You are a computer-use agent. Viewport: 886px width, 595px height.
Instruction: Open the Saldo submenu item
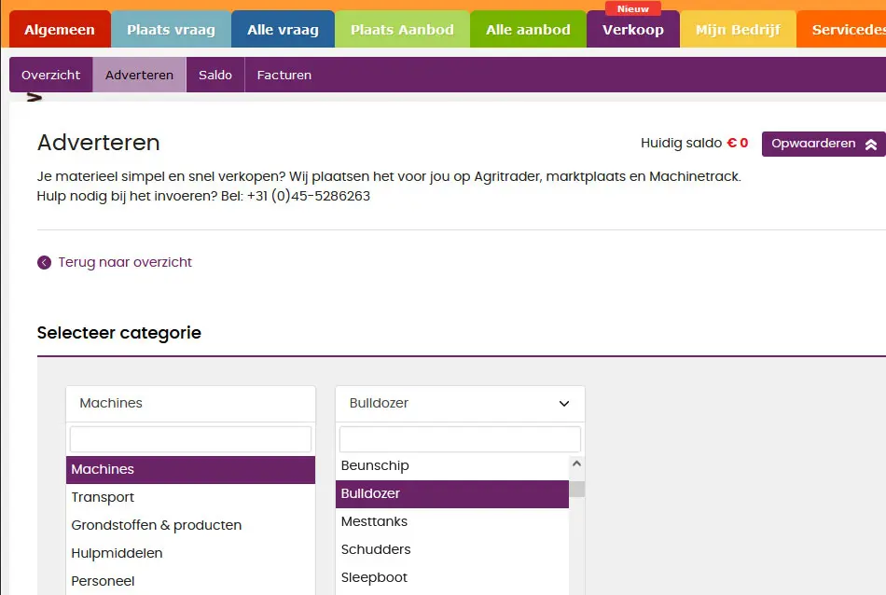(215, 75)
